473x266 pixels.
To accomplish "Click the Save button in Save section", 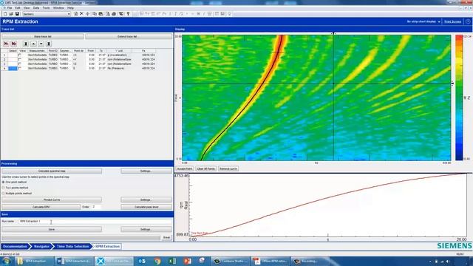I will click(52, 229).
